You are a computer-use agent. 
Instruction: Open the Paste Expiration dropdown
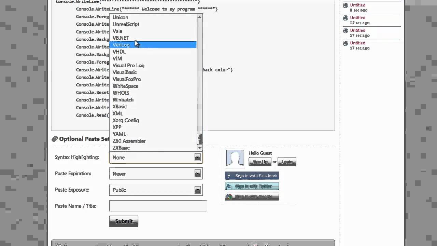(156, 174)
